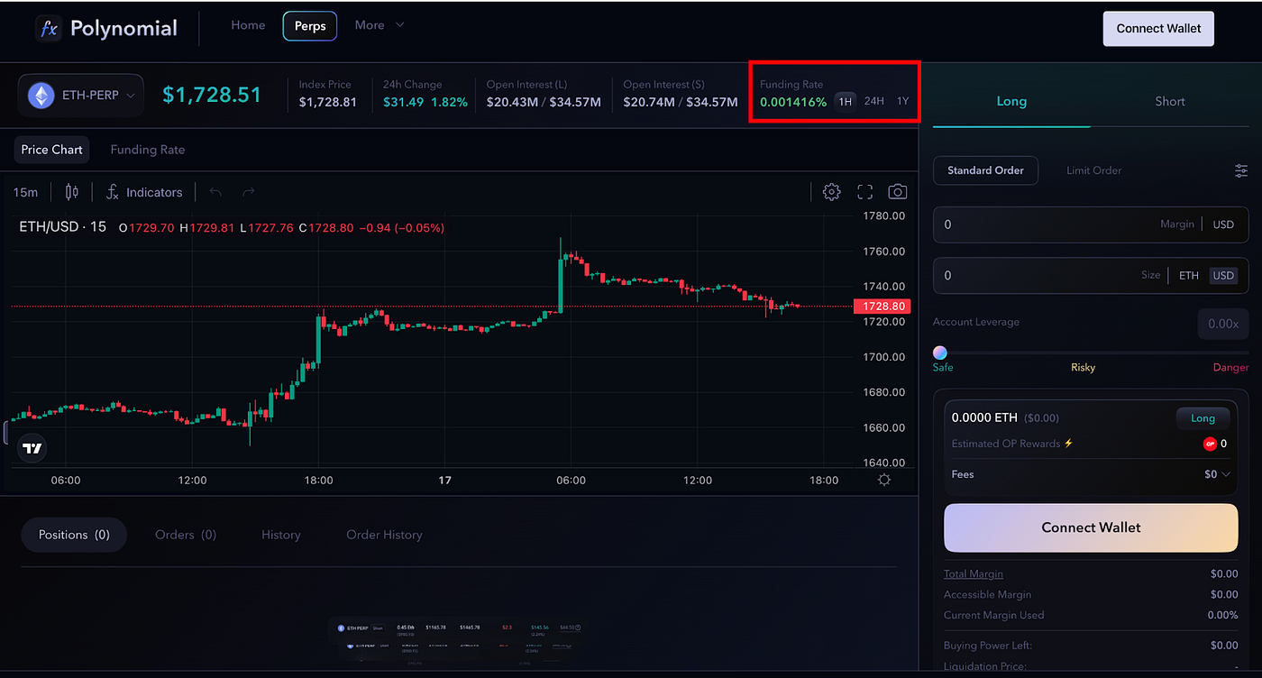
Task: Select the candlestick chart type icon
Action: coord(72,191)
